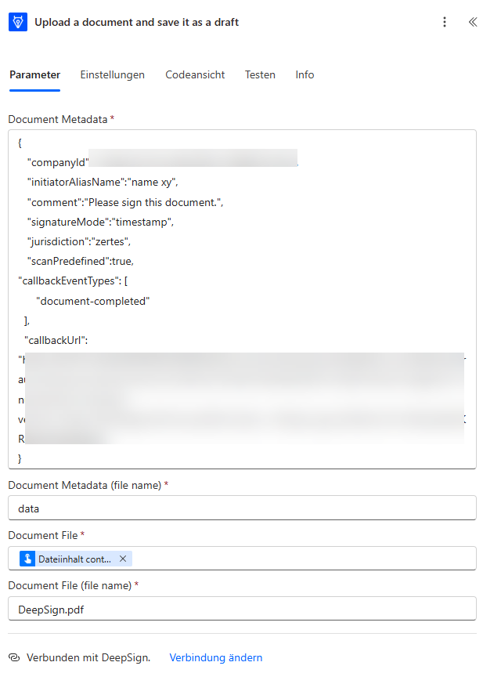Place cursor on the comment text line

125,202
